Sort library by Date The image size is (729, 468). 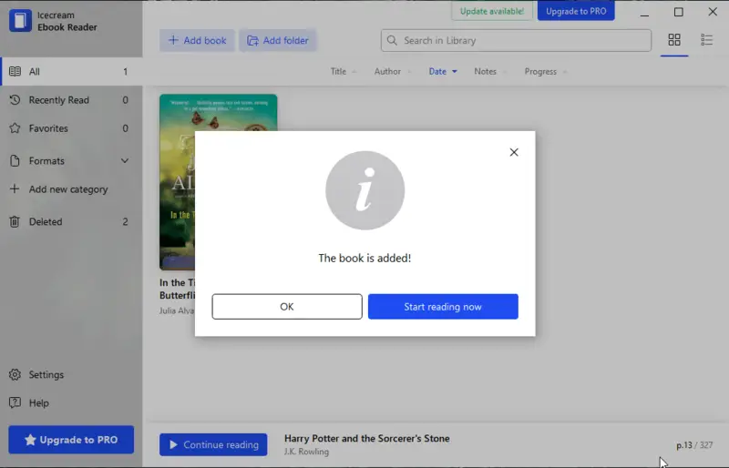443,71
